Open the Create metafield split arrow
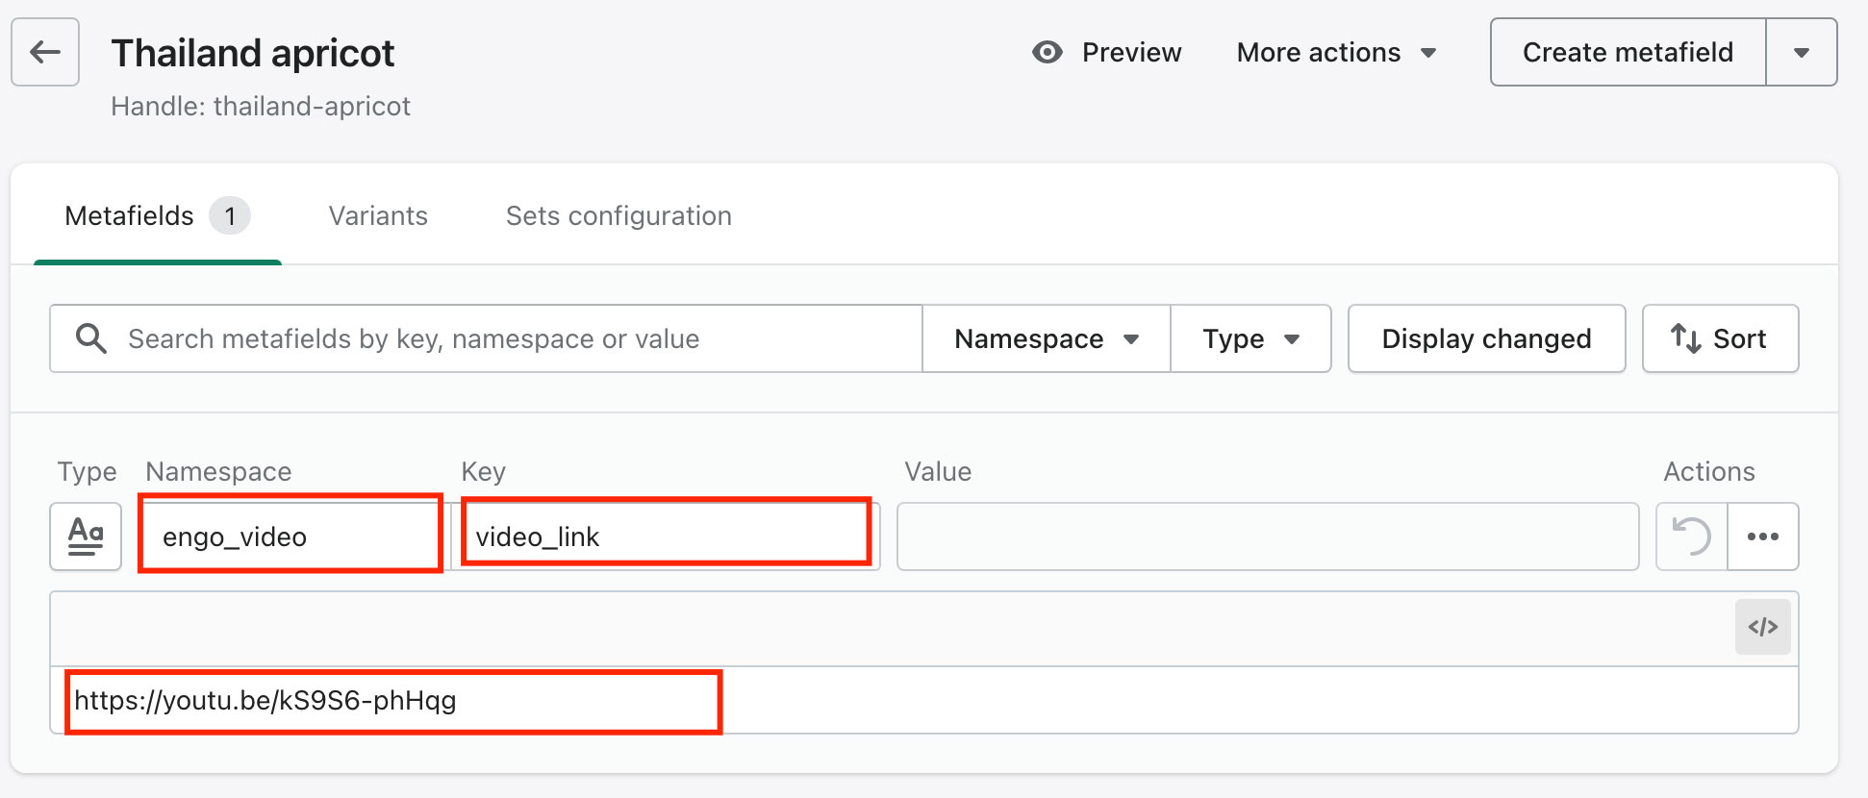1868x798 pixels. click(1801, 52)
